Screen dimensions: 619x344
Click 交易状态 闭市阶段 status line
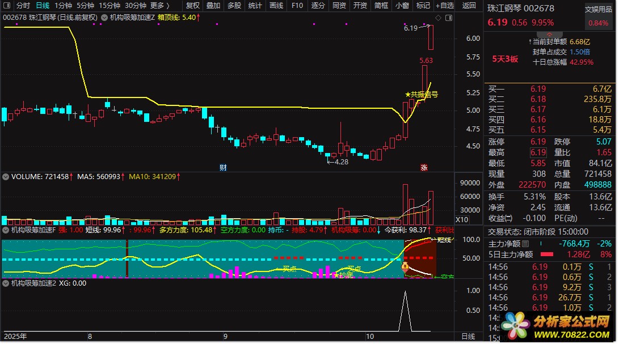pyautogui.click(x=538, y=232)
